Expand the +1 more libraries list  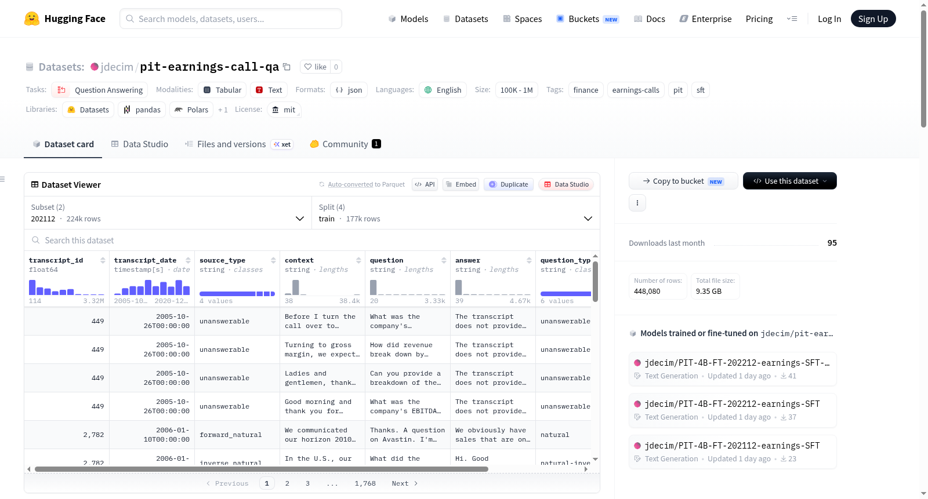223,110
